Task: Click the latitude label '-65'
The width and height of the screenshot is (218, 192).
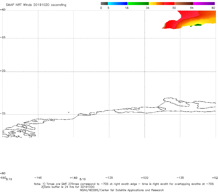Action: pyautogui.click(x=3, y=37)
